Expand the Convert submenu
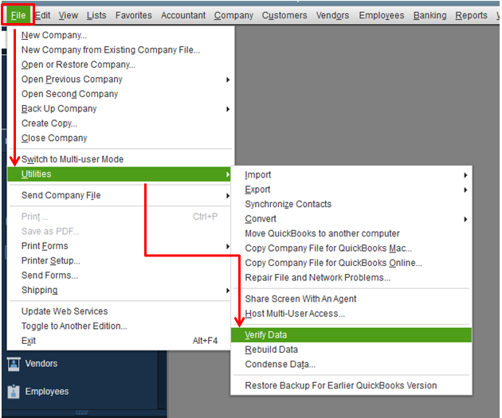The height and width of the screenshot is (418, 502). click(x=351, y=219)
